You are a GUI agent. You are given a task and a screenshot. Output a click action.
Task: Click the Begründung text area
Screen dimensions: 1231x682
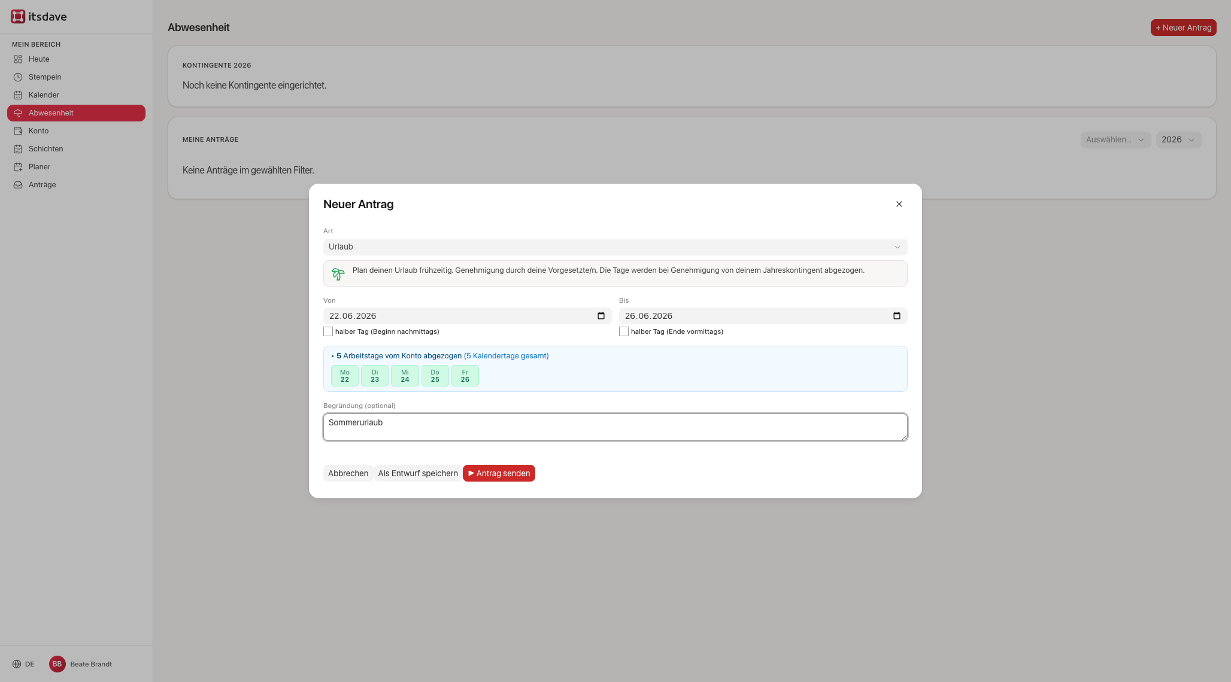(615, 427)
